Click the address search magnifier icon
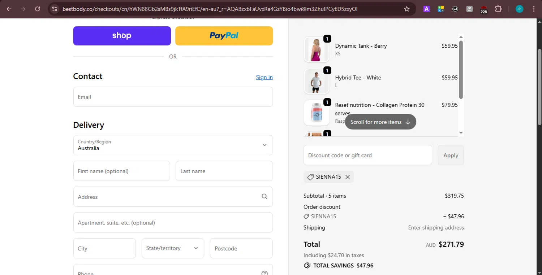542x275 pixels. pyautogui.click(x=264, y=197)
